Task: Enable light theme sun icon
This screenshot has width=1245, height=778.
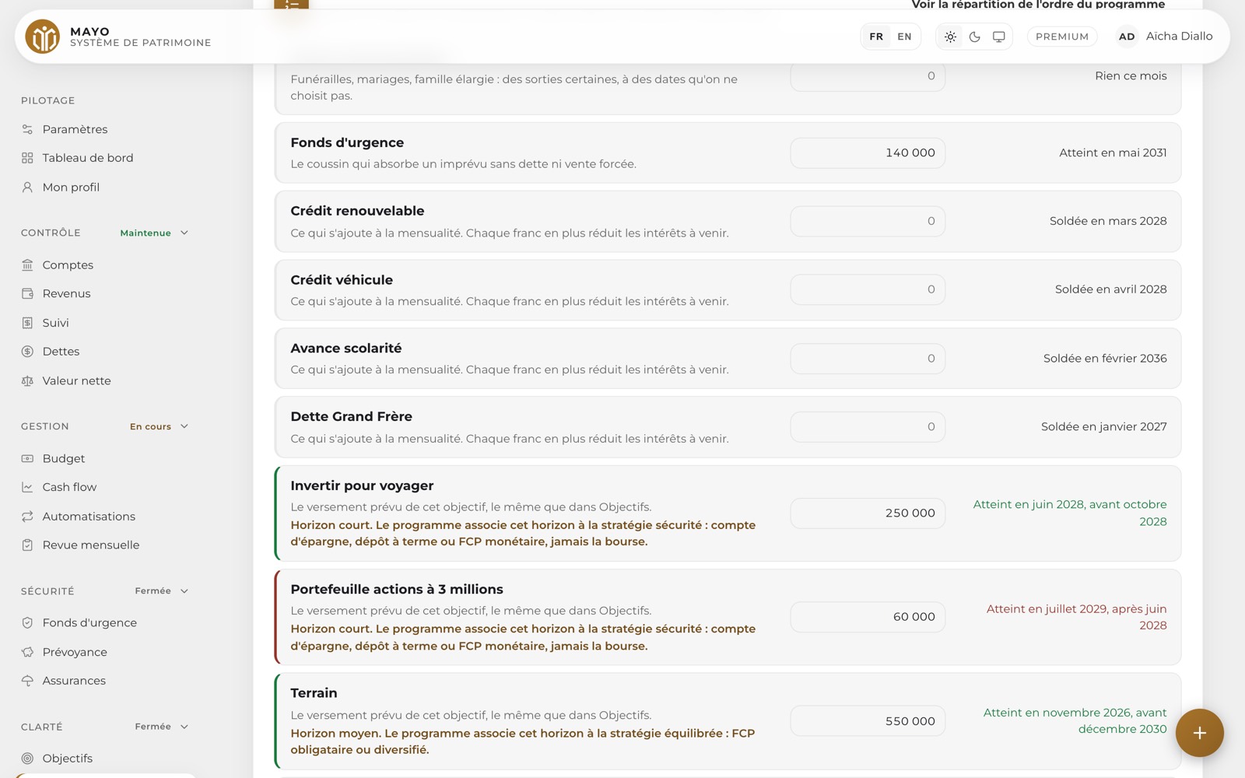Action: 950,37
